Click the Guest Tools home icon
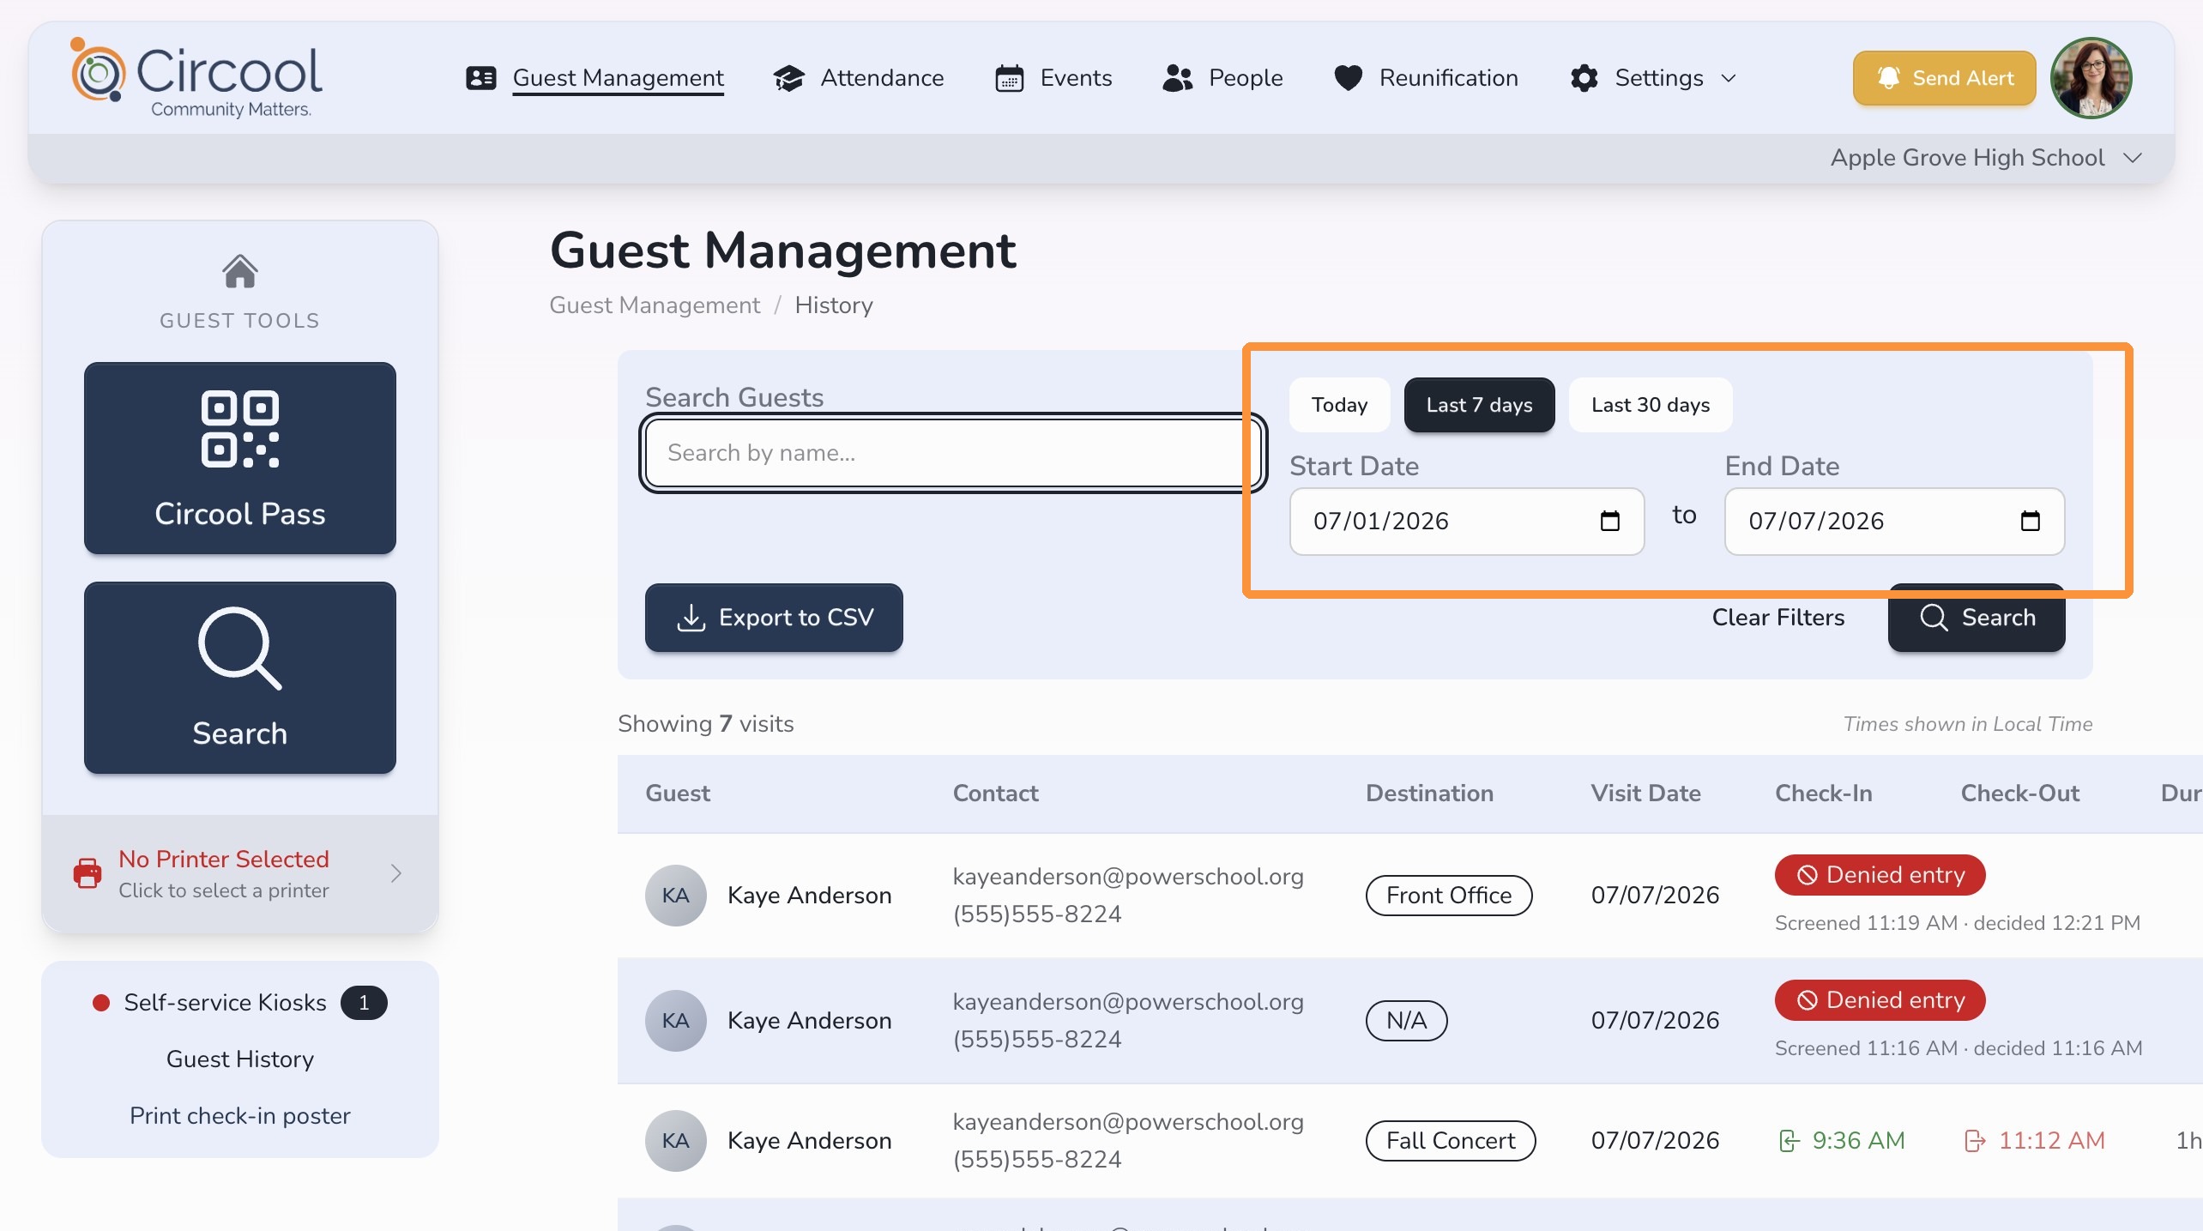 240,271
